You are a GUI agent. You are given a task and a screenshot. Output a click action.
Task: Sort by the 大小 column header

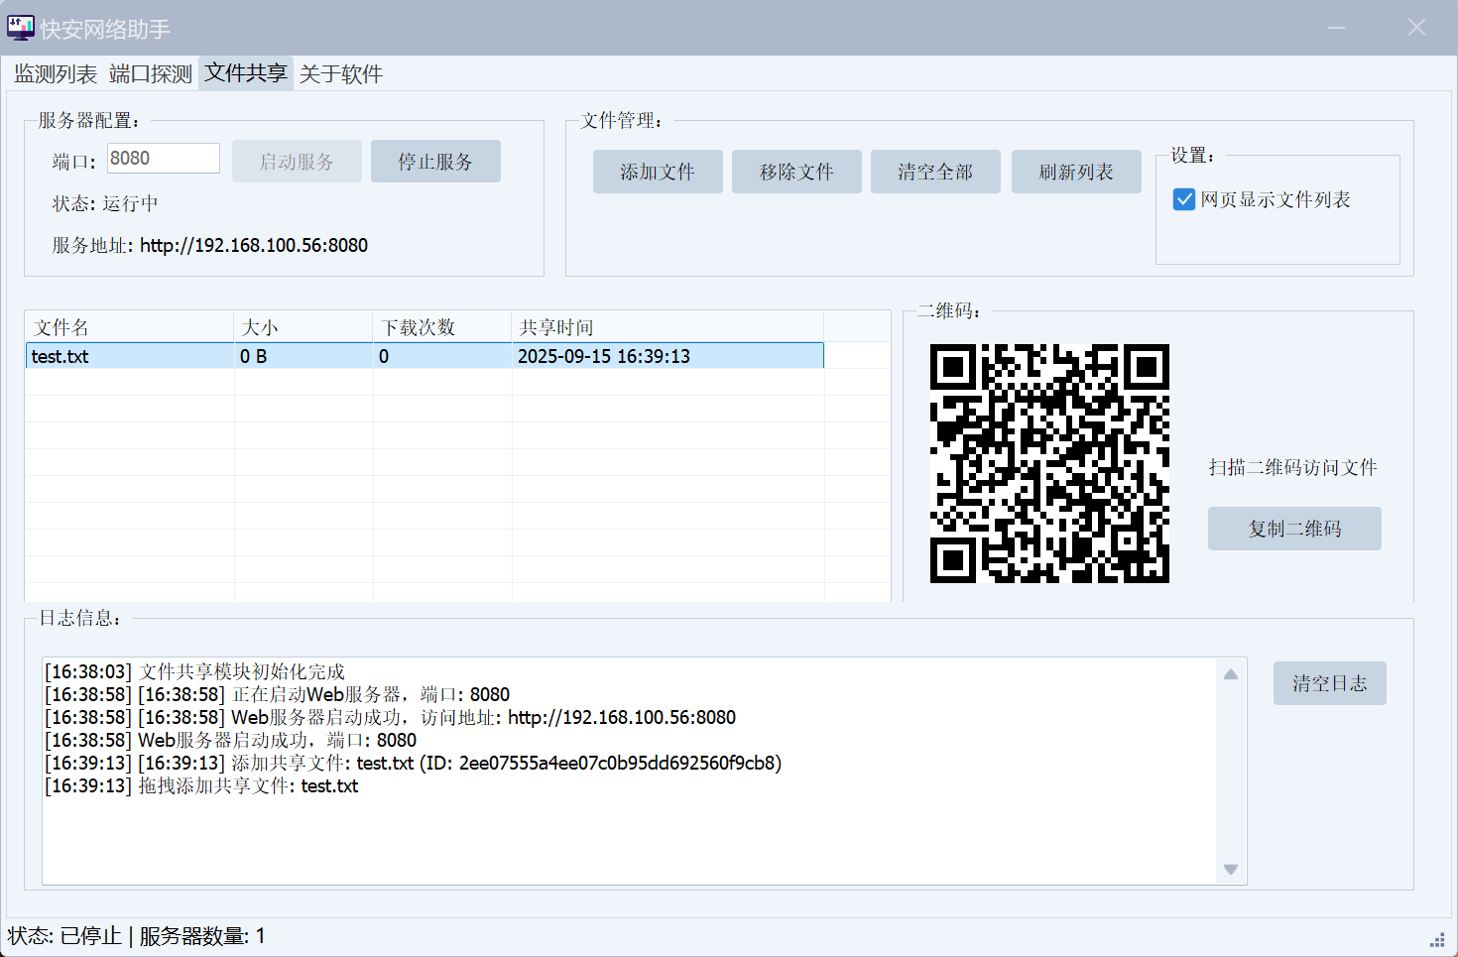pos(304,327)
